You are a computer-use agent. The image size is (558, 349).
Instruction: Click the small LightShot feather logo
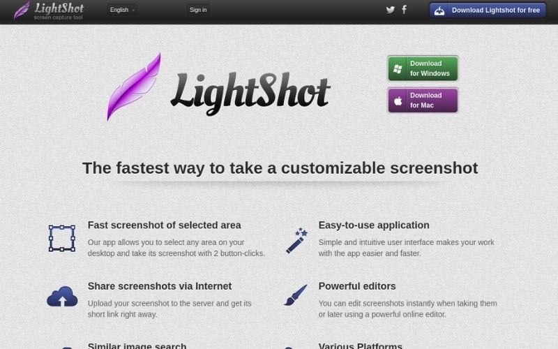click(x=22, y=10)
